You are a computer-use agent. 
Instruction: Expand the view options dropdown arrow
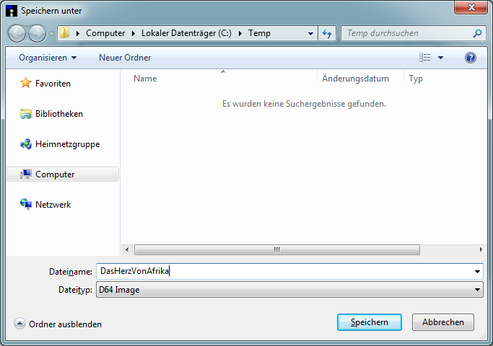click(441, 58)
